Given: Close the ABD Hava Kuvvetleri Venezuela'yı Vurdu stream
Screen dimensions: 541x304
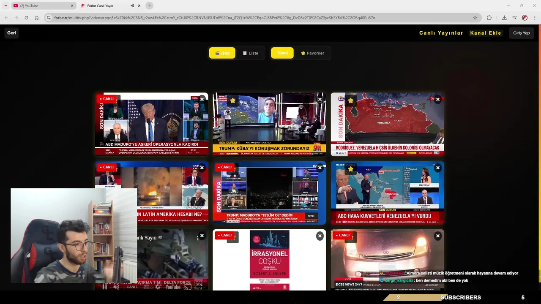Looking at the screenshot, I should (438, 168).
